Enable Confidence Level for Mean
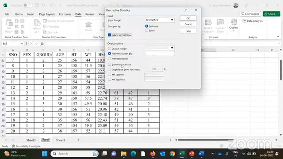Viewport: 283px width, 159px height. click(109, 69)
